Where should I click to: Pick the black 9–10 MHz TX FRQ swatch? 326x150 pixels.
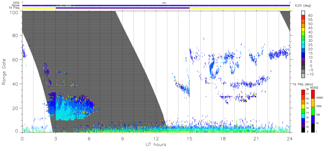click(303, 130)
